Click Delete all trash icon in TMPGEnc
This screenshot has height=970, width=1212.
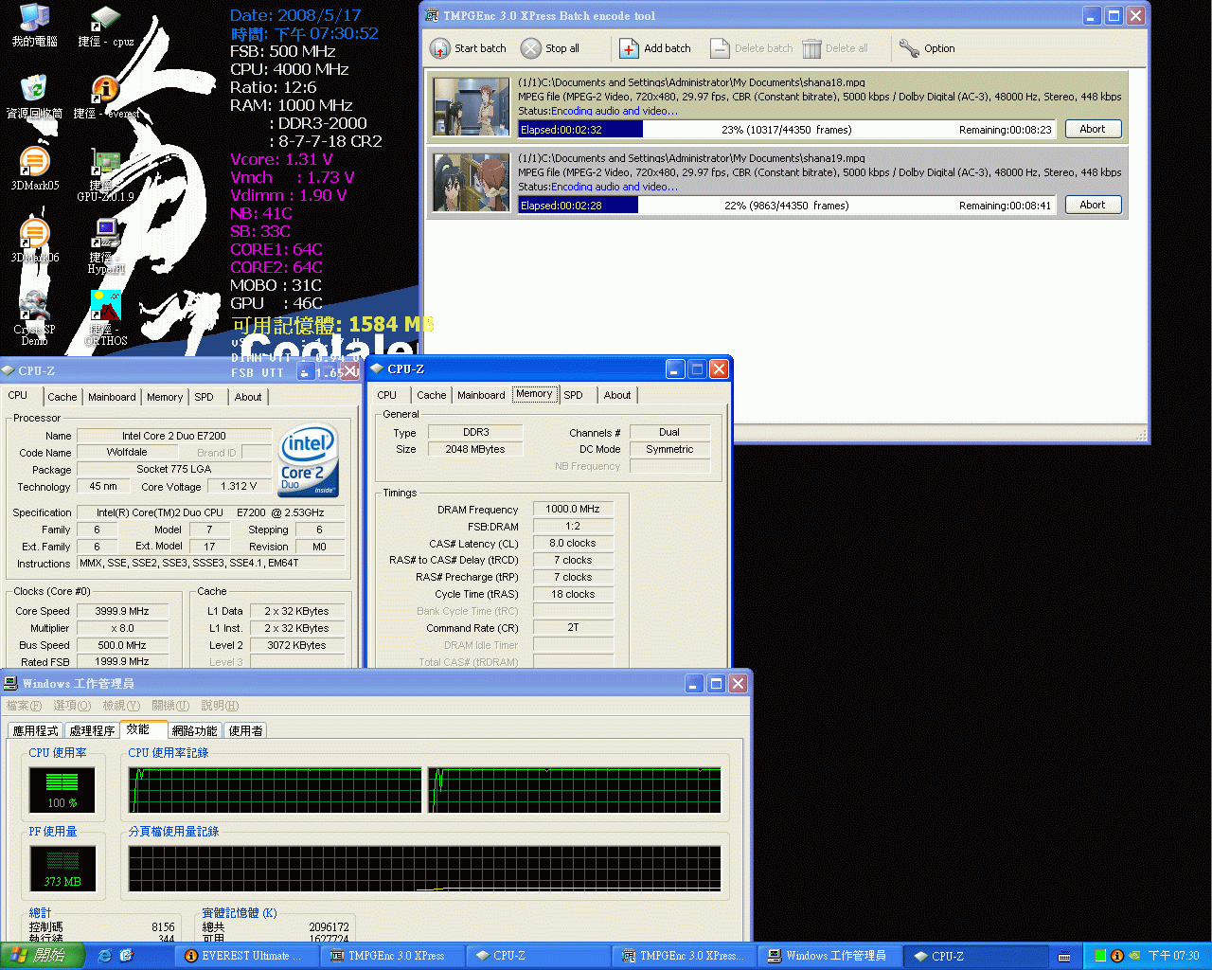[x=811, y=48]
